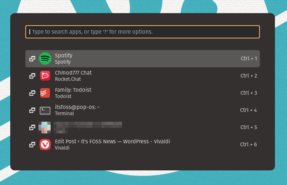Click window-switch icon beside Family: Todoist
287x185 pixels.
coord(32,93)
